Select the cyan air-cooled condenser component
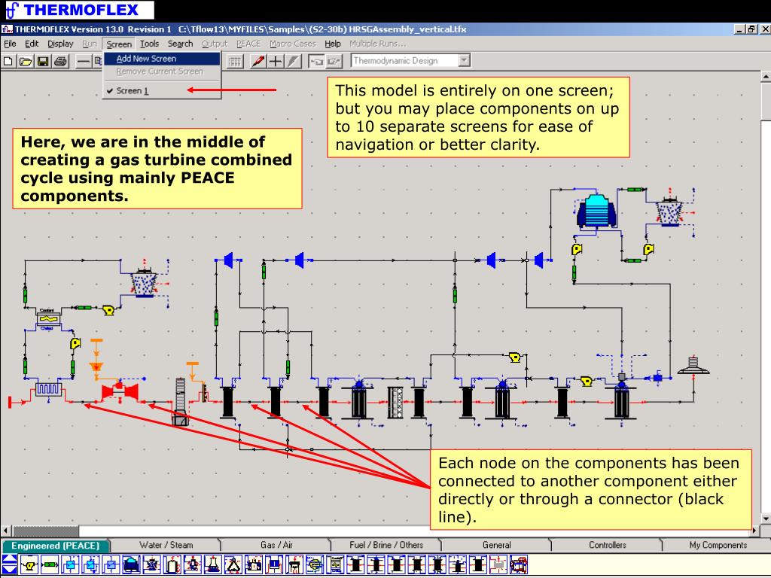 (596, 211)
